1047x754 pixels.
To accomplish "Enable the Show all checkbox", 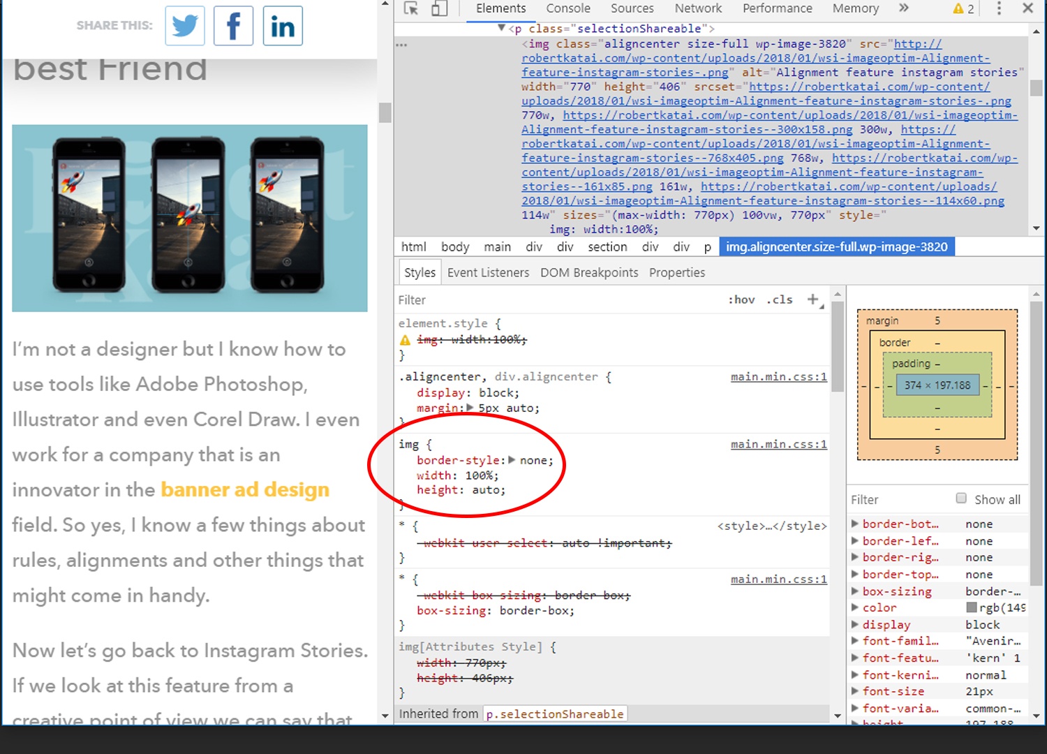I will pos(961,498).
